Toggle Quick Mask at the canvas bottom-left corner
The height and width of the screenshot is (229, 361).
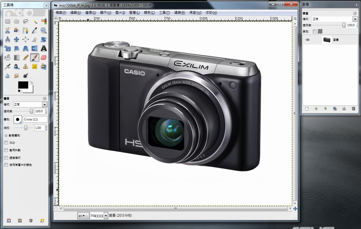point(56,209)
